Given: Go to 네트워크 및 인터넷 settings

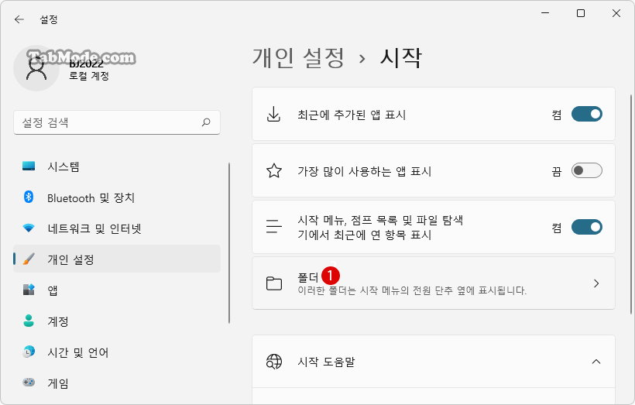Looking at the screenshot, I should click(x=117, y=228).
